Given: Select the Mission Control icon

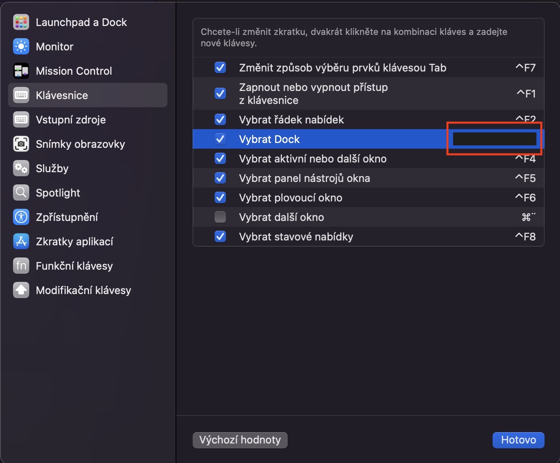Looking at the screenshot, I should [21, 71].
